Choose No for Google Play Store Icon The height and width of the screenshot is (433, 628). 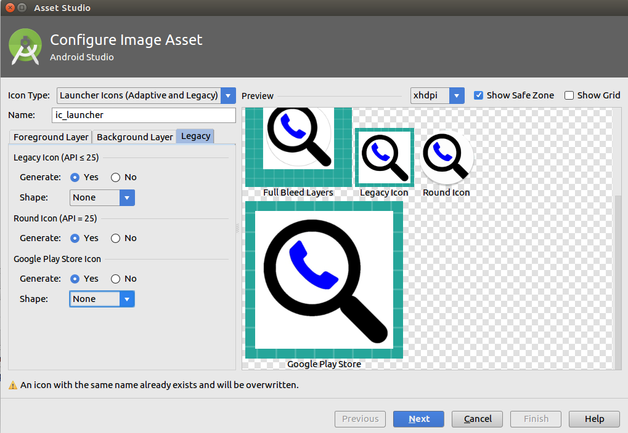pos(116,279)
